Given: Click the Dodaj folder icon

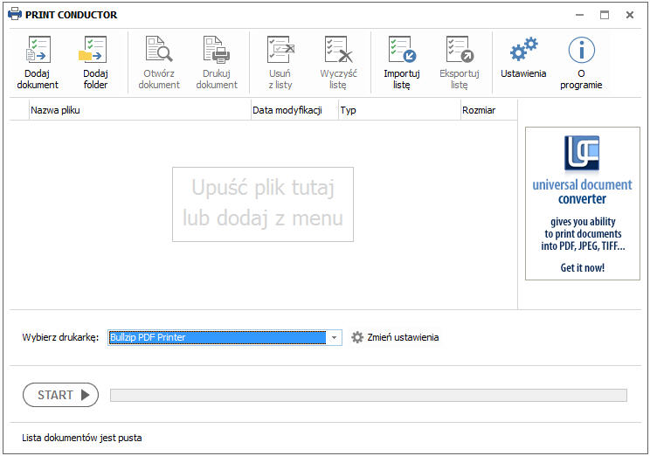Looking at the screenshot, I should [x=94, y=51].
